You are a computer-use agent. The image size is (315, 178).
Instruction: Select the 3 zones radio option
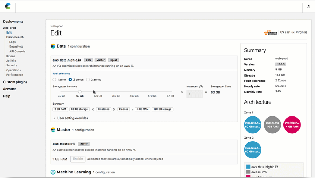click(88, 80)
